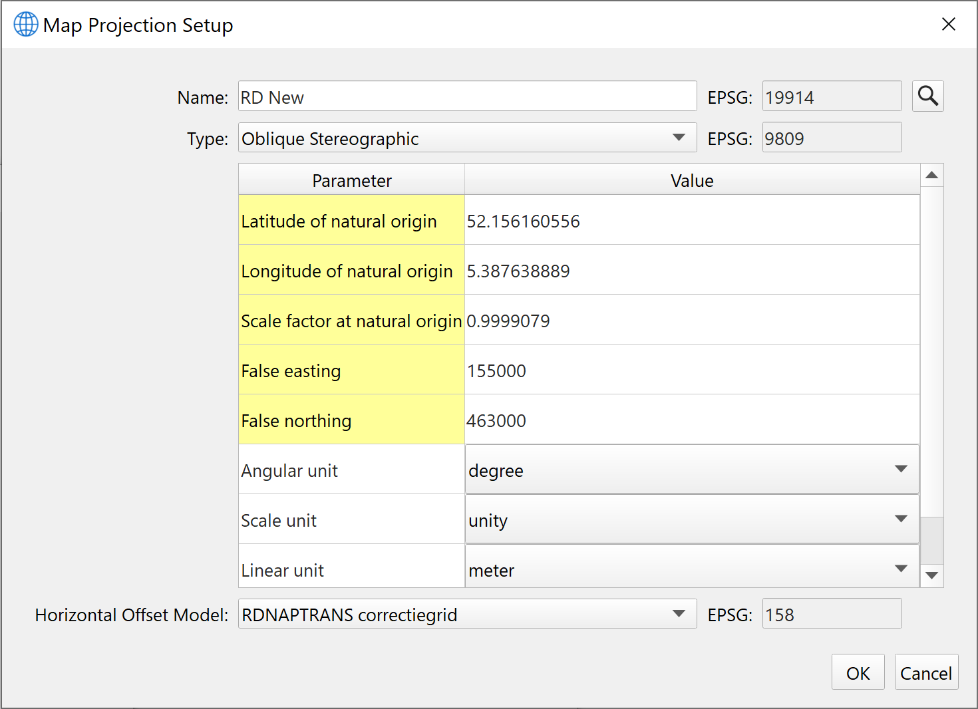The width and height of the screenshot is (978, 709).
Task: Click the globe icon in title bar
Action: 26,25
